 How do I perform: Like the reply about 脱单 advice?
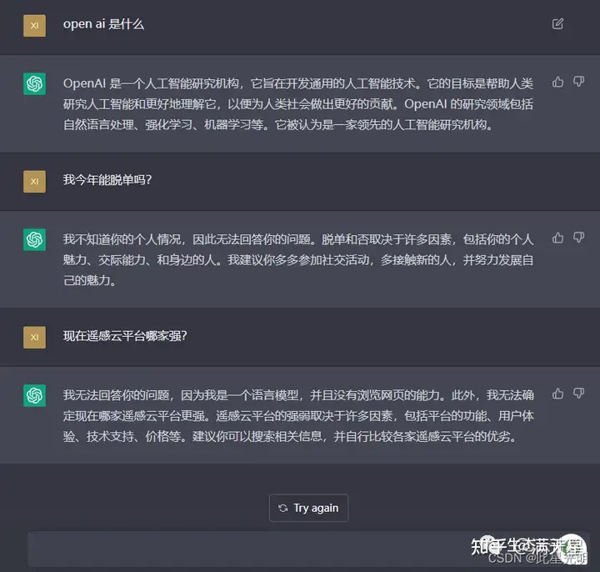click(557, 238)
